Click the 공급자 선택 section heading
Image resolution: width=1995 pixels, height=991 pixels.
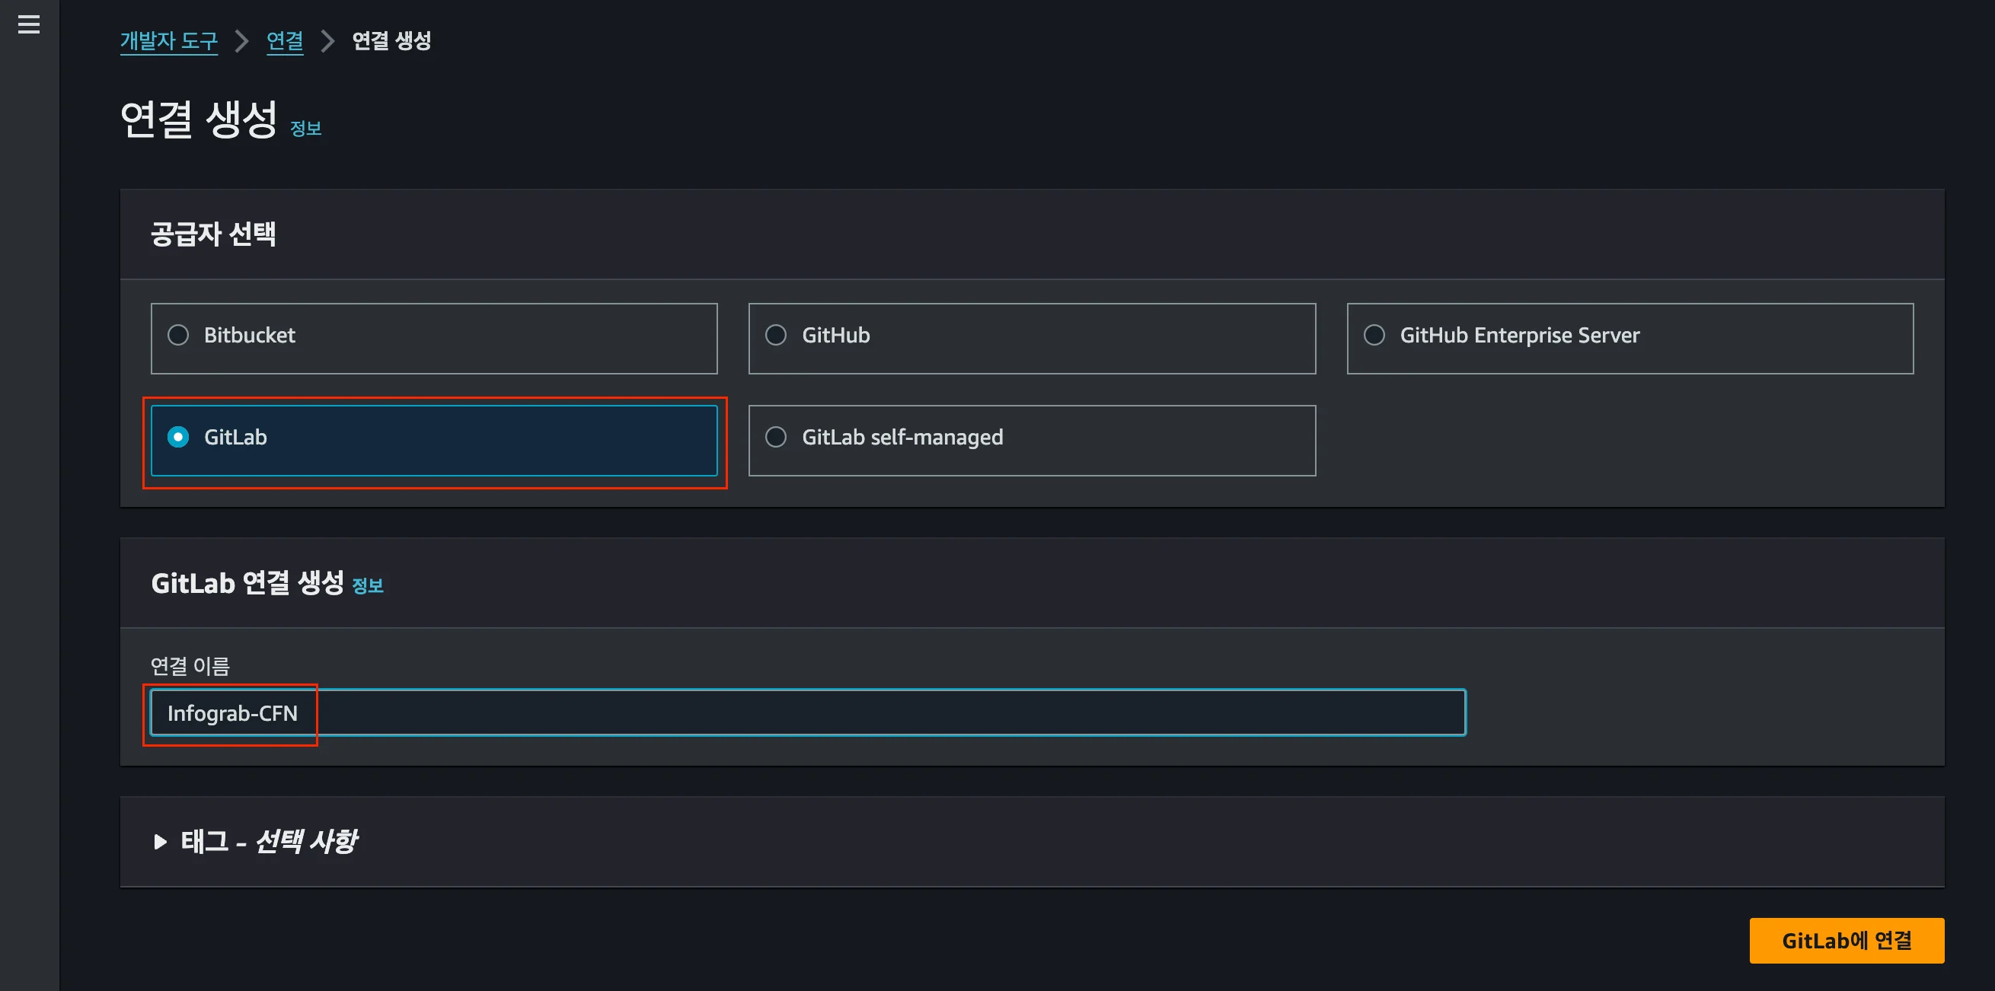coord(213,234)
